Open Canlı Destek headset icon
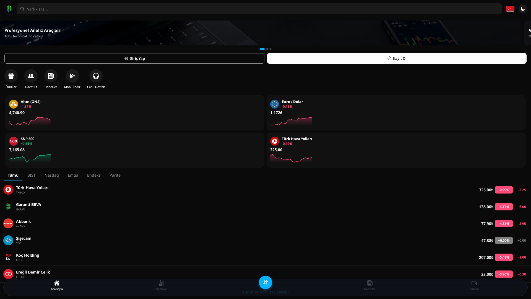Image resolution: width=531 pixels, height=299 pixels. point(96,76)
